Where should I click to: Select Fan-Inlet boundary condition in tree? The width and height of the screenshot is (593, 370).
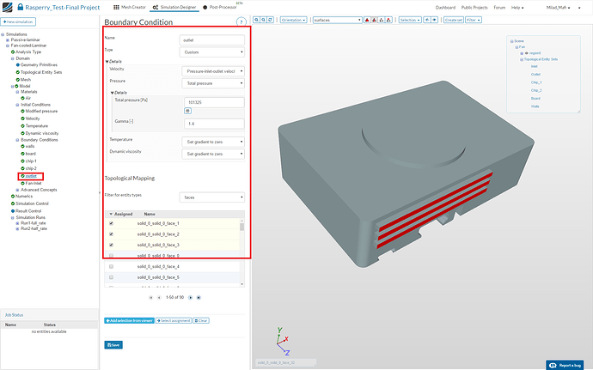[x=35, y=183]
